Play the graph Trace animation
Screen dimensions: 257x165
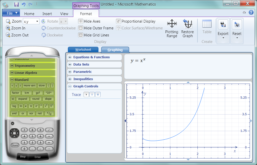click(x=86, y=95)
